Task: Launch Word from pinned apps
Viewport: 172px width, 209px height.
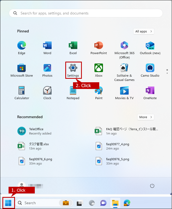Action: (47, 48)
